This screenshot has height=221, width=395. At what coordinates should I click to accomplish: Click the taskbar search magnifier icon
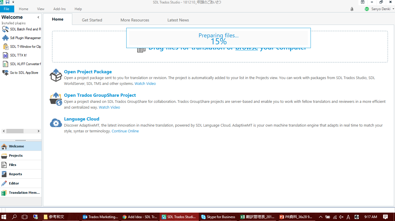click(x=14, y=217)
